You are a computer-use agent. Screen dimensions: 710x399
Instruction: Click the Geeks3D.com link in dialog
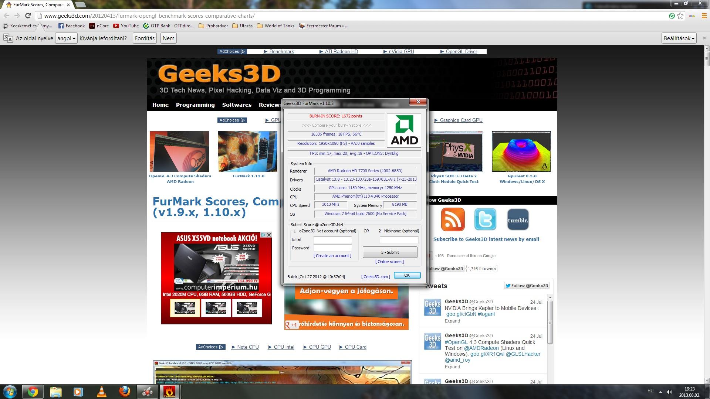pos(376,277)
